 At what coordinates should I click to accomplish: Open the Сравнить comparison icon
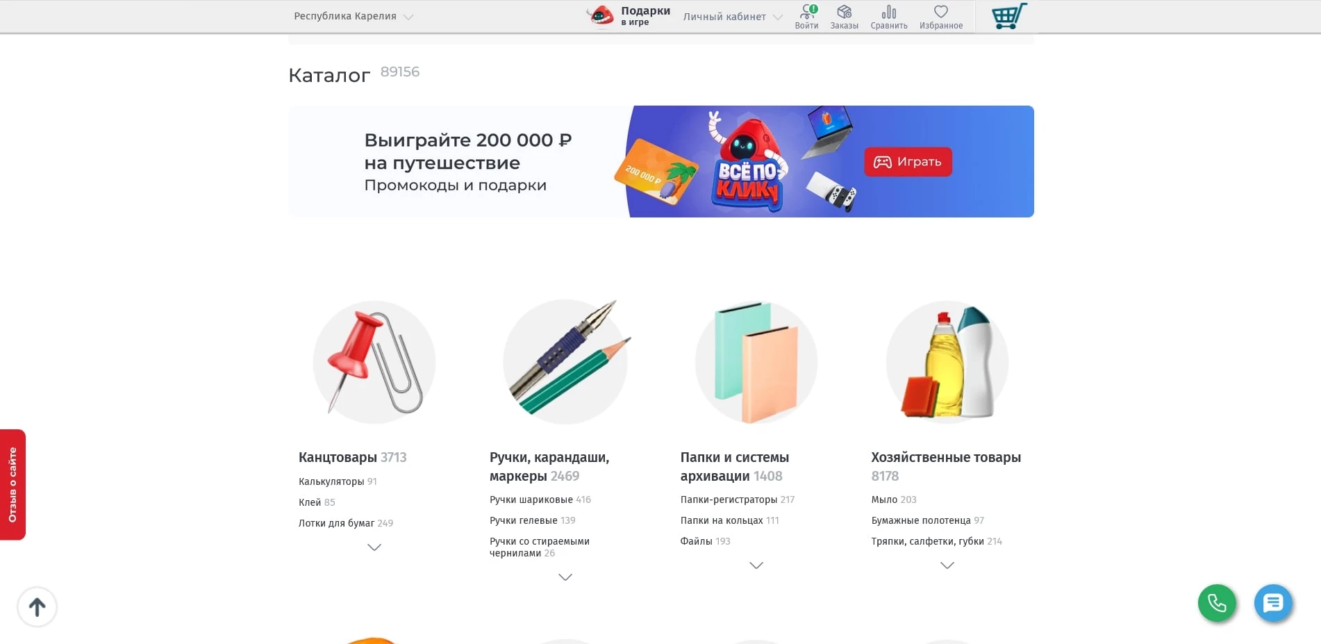[x=889, y=12]
